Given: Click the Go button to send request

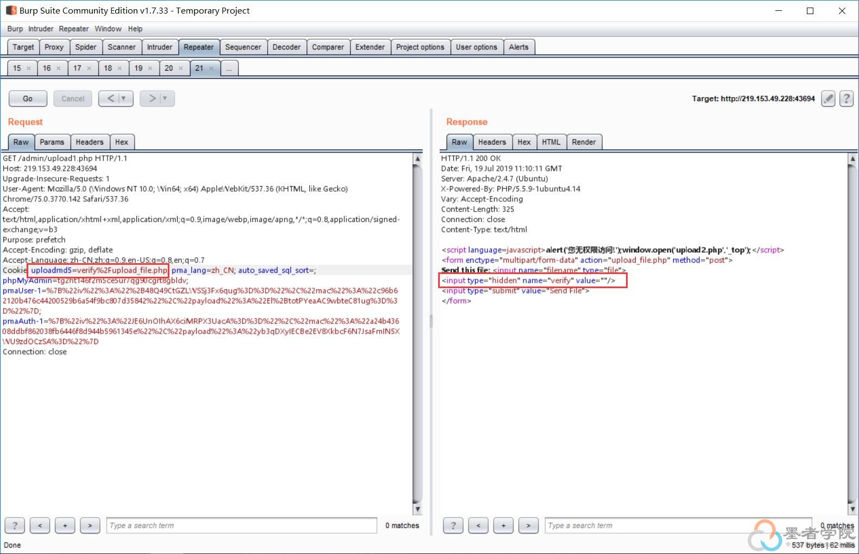Looking at the screenshot, I should [x=28, y=99].
